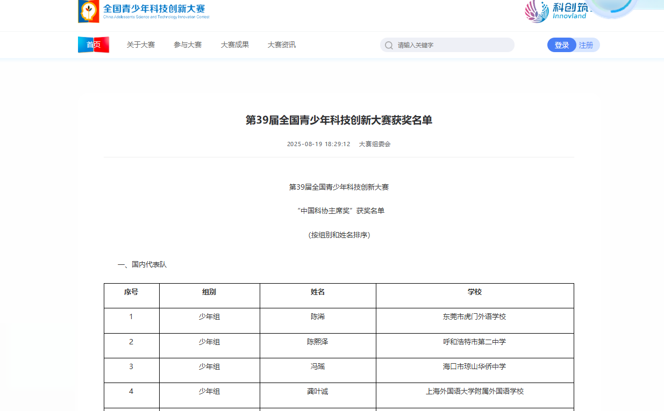Image resolution: width=664 pixels, height=411 pixels.
Task: Open the 大赛资讯 menu item
Action: pos(282,45)
